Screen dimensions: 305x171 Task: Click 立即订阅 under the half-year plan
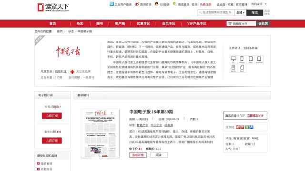52,116
